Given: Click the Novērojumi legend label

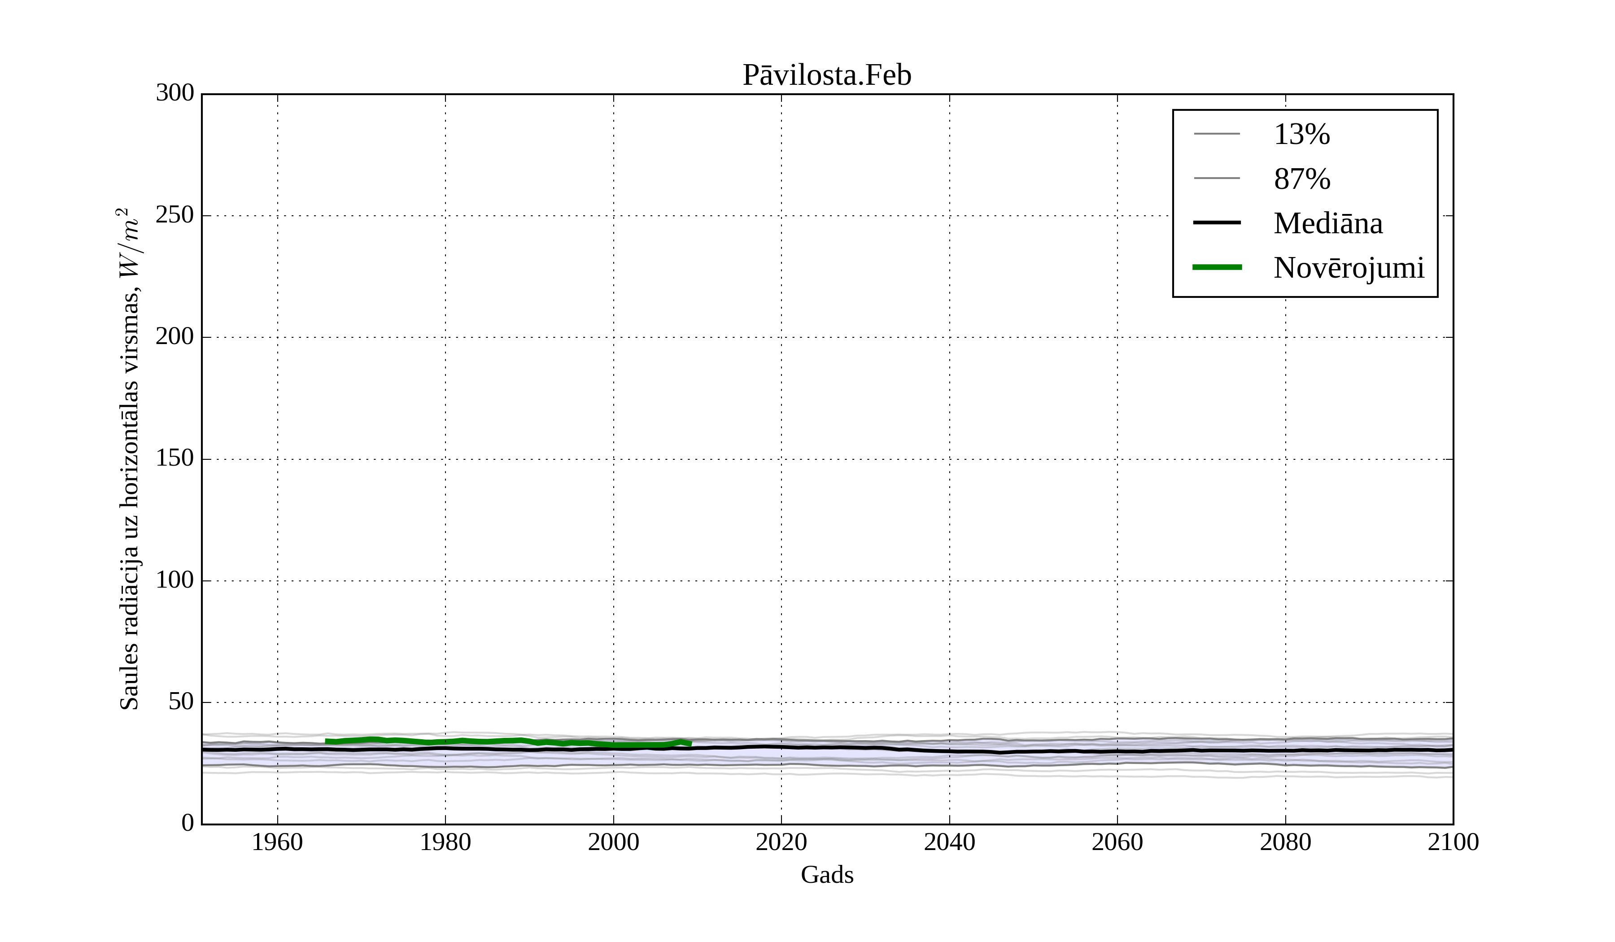Looking at the screenshot, I should (1349, 268).
